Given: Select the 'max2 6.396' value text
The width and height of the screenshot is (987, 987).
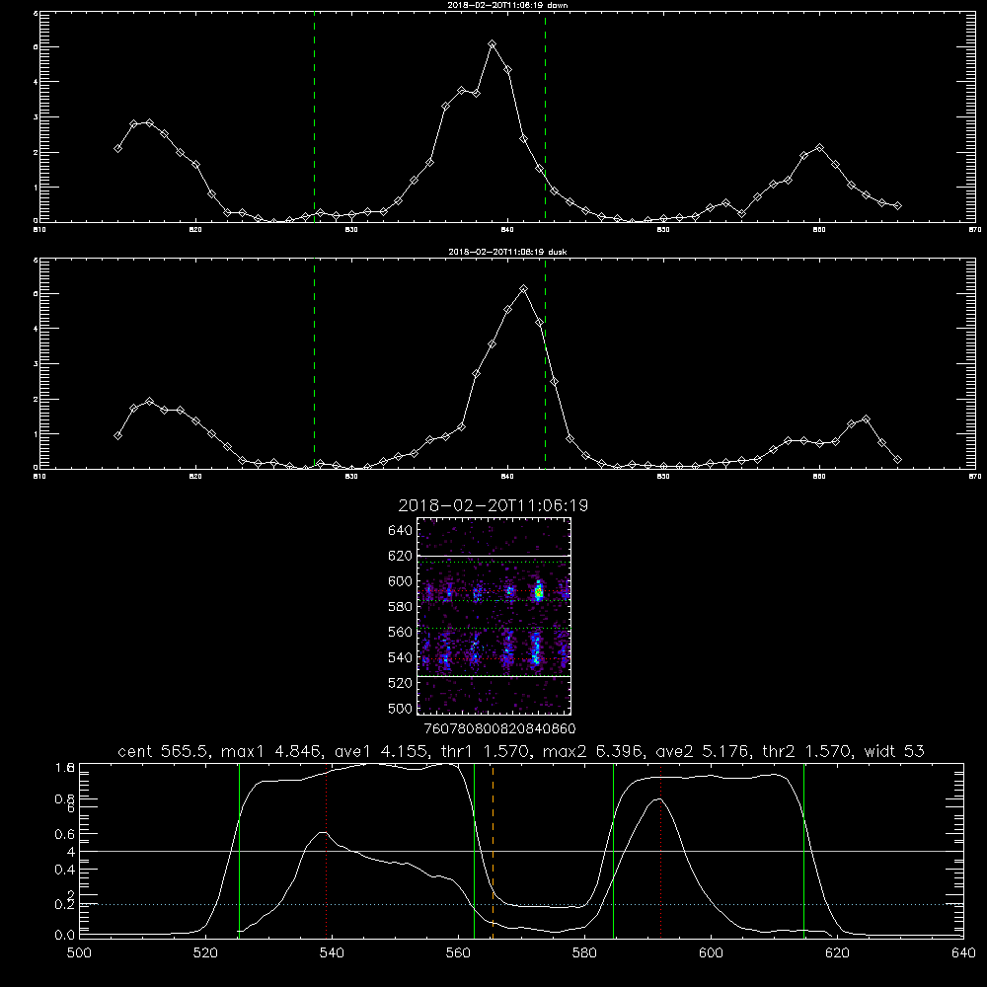Looking at the screenshot, I should 593,751.
